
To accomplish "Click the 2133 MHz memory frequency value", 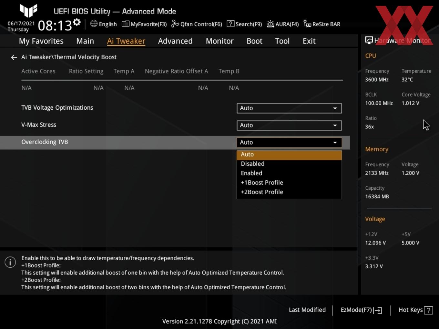I will (377, 173).
